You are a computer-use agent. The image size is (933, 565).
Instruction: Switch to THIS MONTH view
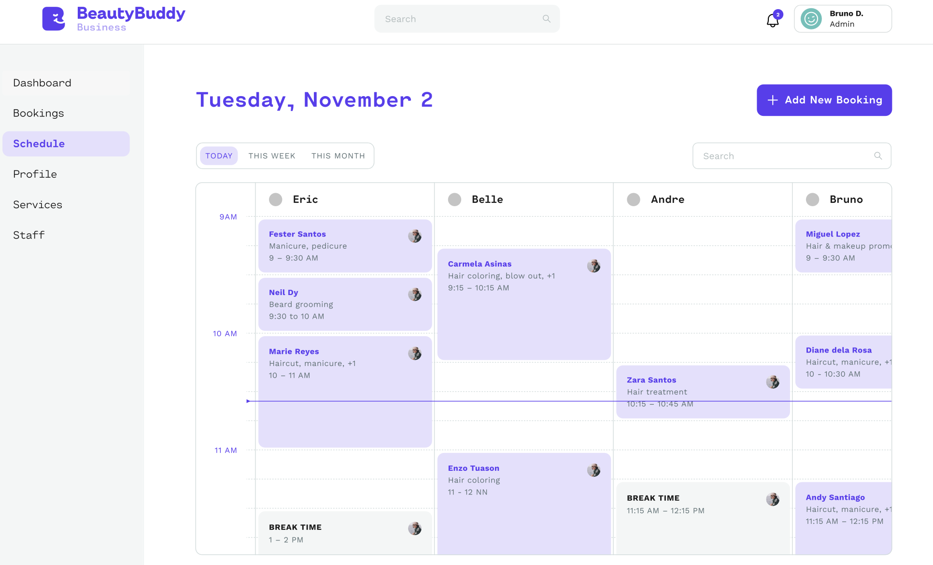[338, 156]
